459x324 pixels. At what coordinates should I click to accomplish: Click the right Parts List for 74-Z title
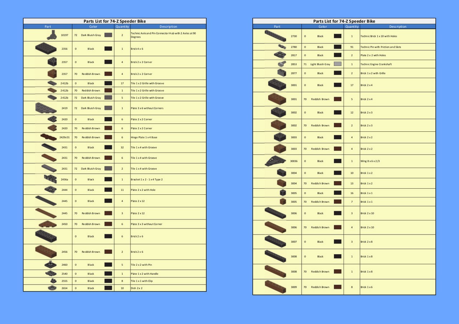tap(344, 21)
